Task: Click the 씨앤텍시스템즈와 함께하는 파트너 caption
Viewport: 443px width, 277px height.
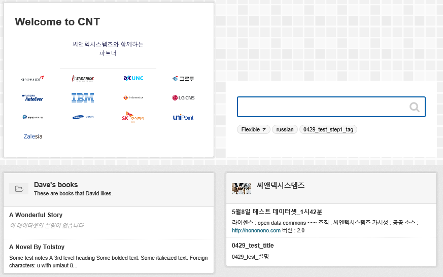Action: (108, 49)
